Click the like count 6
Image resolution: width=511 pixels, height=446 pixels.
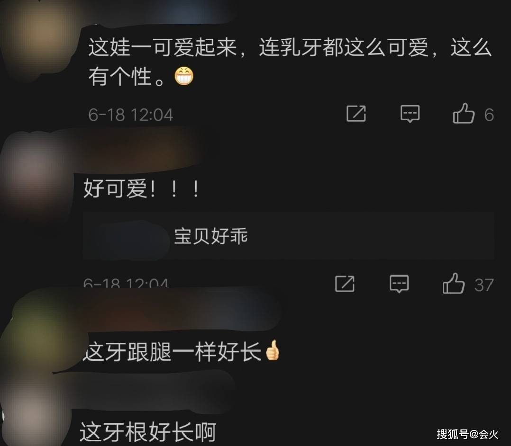pyautogui.click(x=489, y=115)
